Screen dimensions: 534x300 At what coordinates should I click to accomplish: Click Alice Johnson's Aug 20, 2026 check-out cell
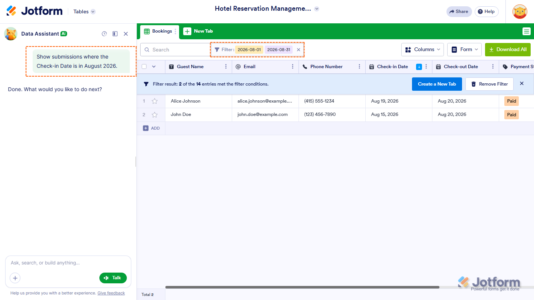[x=465, y=101]
